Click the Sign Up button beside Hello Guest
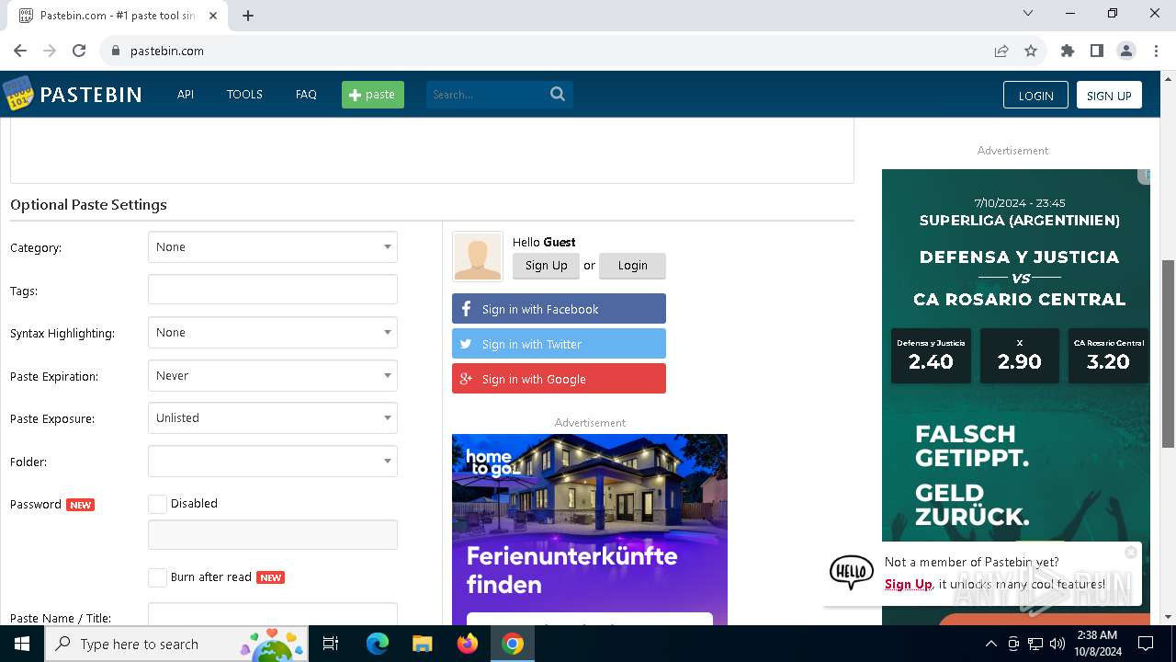The image size is (1176, 662). pyautogui.click(x=547, y=266)
